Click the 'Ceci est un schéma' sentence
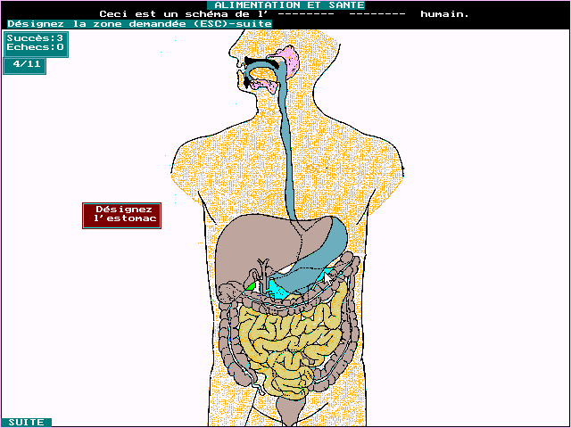This screenshot has width=571, height=428. pyautogui.click(x=284, y=14)
